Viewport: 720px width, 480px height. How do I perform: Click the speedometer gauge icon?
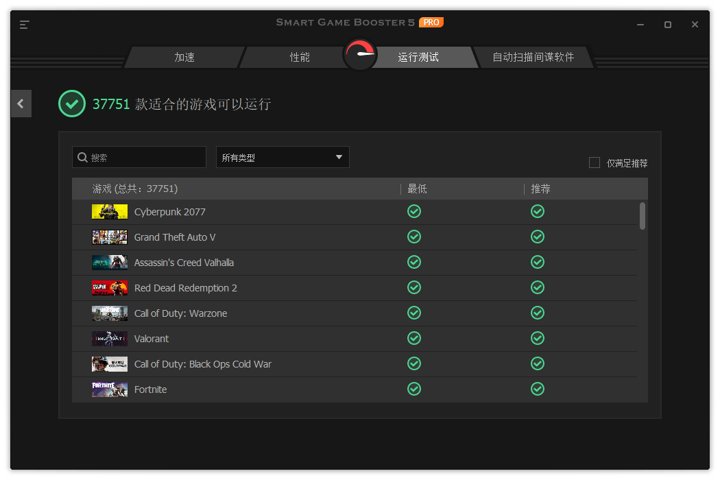click(x=360, y=55)
